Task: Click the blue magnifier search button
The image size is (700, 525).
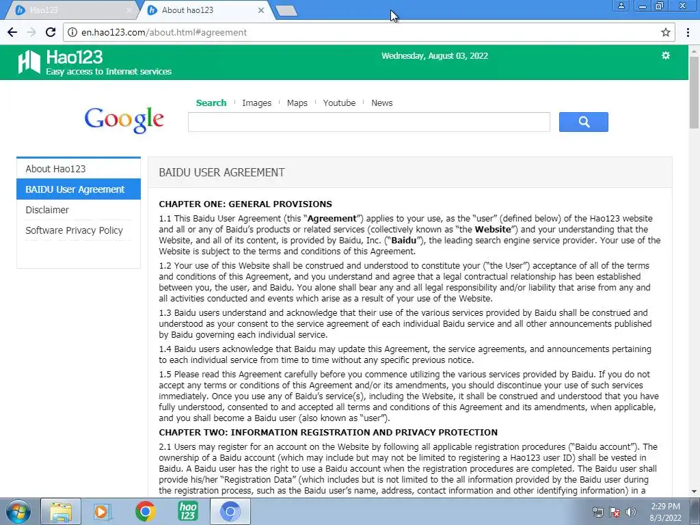Action: (x=584, y=122)
